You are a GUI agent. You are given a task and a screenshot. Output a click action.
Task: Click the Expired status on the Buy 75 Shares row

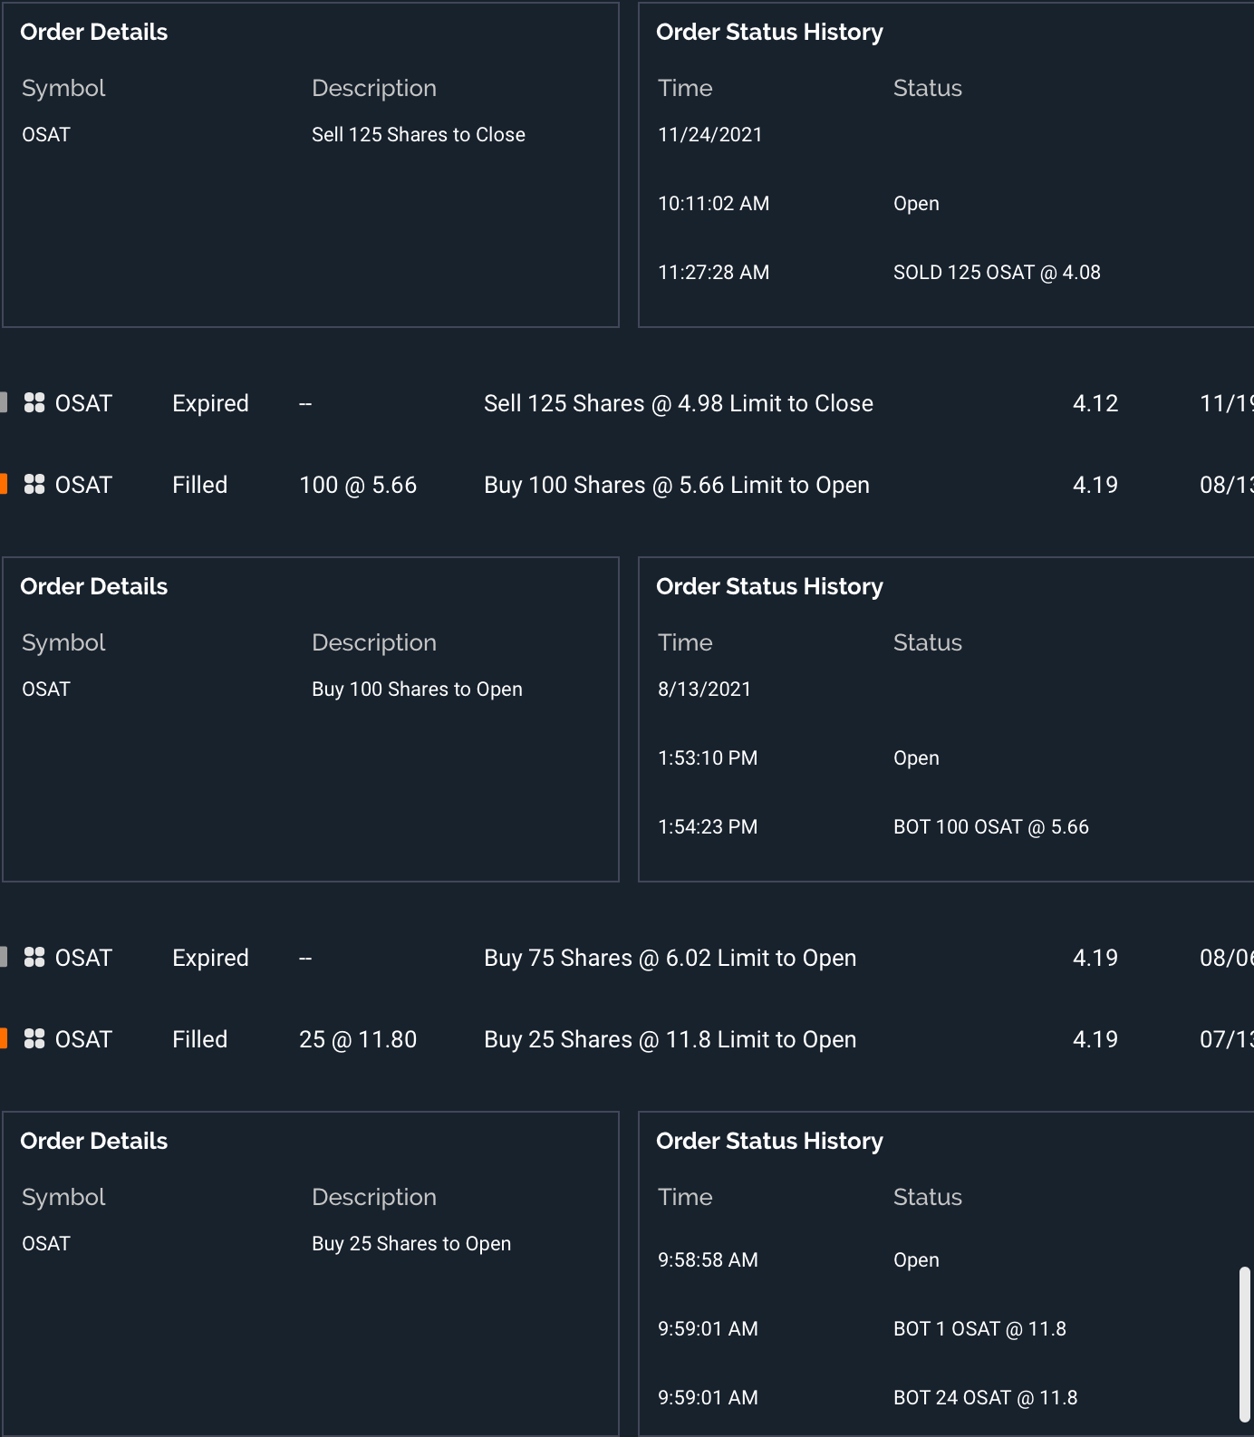[210, 958]
